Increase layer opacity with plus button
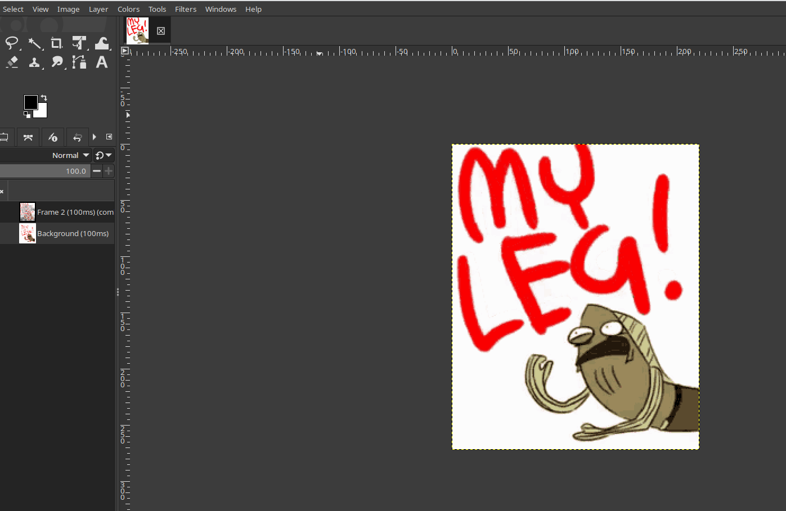786x511 pixels. [x=109, y=171]
